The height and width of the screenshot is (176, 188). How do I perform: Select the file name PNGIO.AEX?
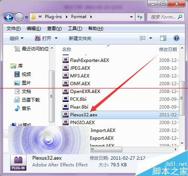click(82, 123)
